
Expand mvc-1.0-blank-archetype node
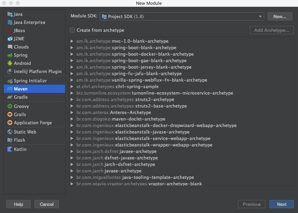pos(72,41)
